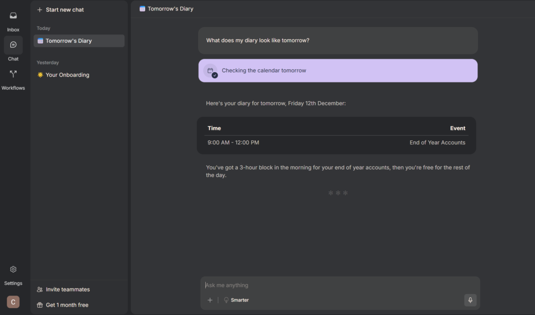Expand the Checking the calendar tomorrow step
Viewport: 535px width, 315px height.
338,70
